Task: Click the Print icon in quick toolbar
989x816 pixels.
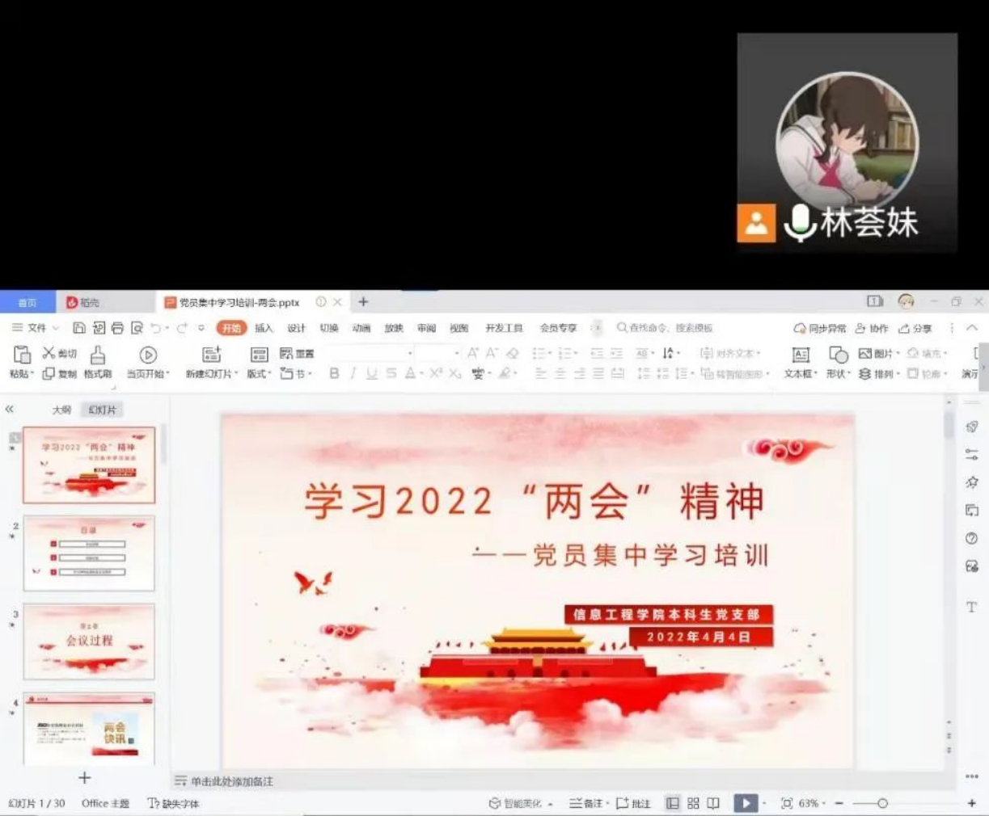Action: (x=118, y=328)
